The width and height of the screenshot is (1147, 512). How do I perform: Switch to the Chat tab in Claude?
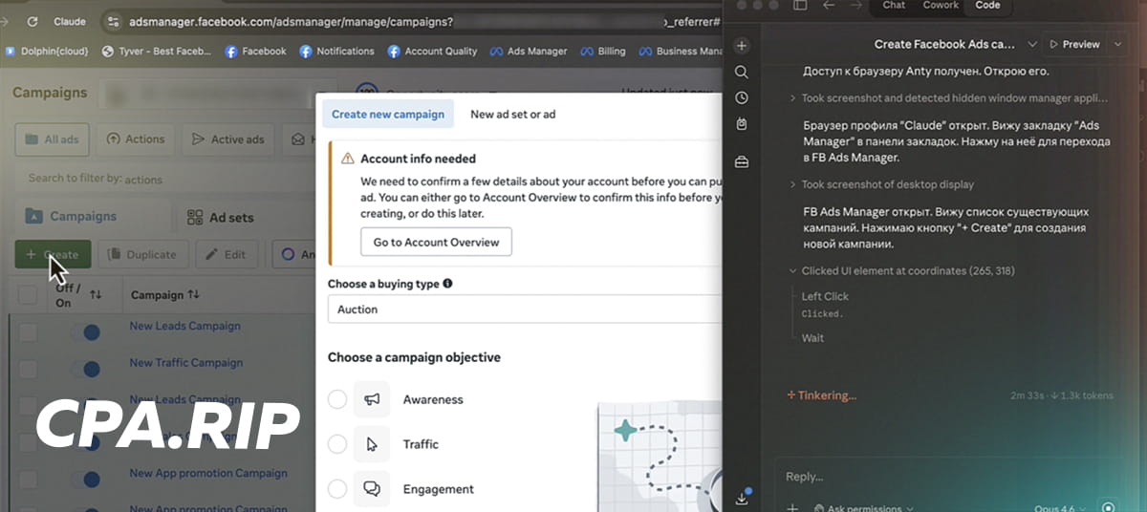click(894, 6)
